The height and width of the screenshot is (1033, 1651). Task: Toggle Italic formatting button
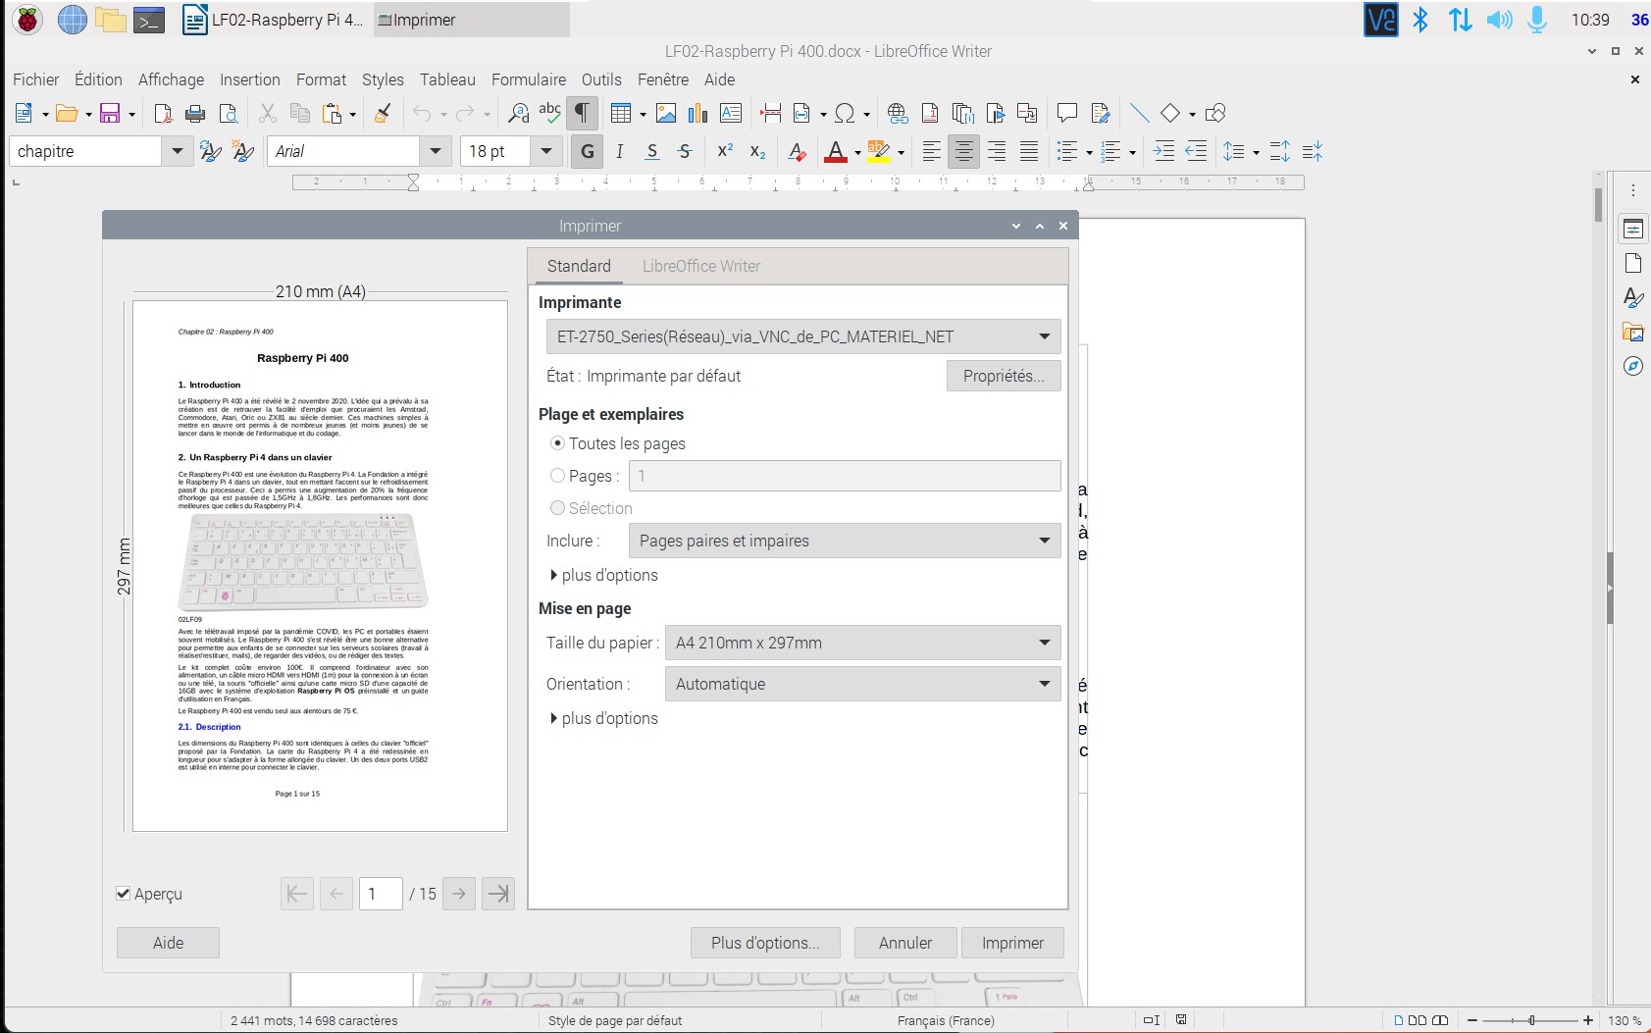coord(619,151)
